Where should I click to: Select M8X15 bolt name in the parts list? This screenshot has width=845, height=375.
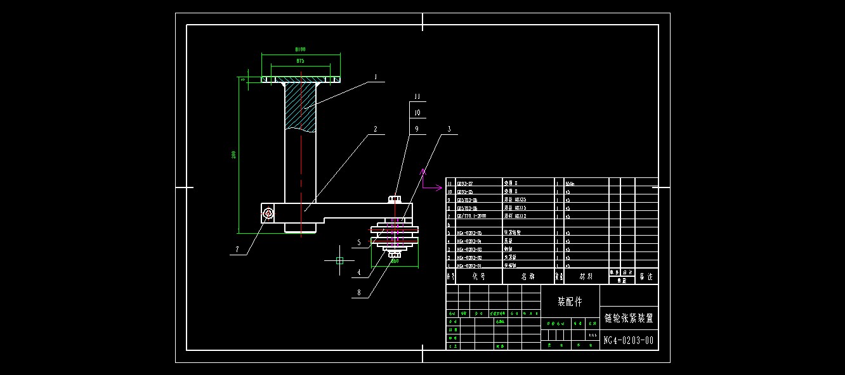(514, 208)
